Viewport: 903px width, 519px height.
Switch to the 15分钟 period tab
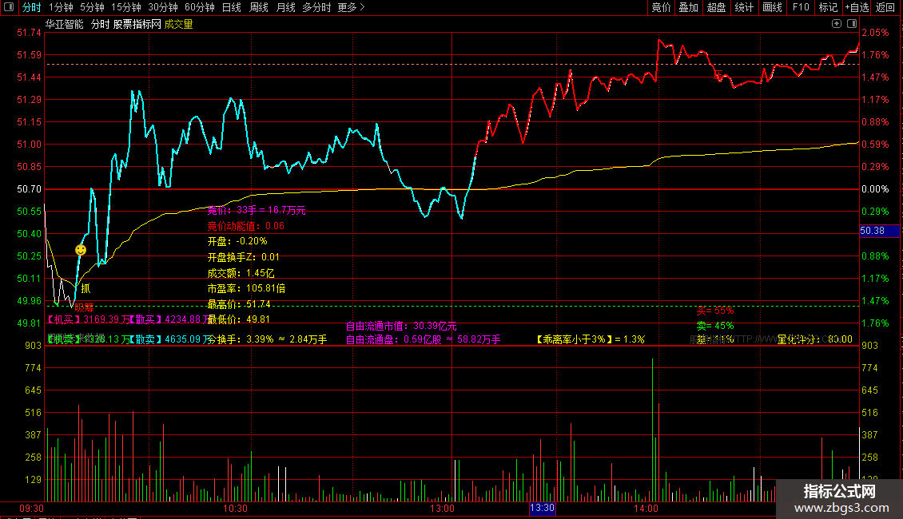(126, 7)
